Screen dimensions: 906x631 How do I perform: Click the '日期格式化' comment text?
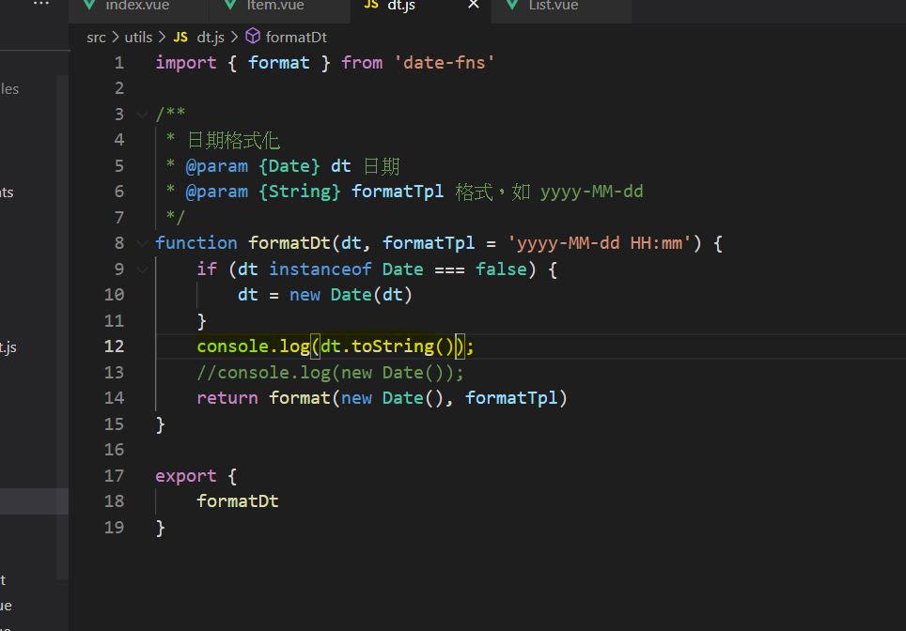pos(233,140)
